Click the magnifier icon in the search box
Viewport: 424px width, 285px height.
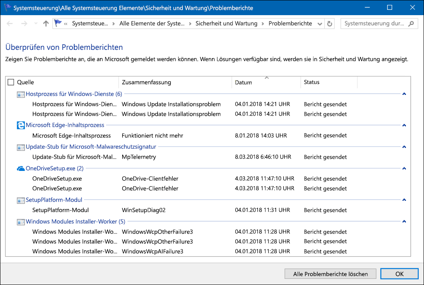point(411,23)
